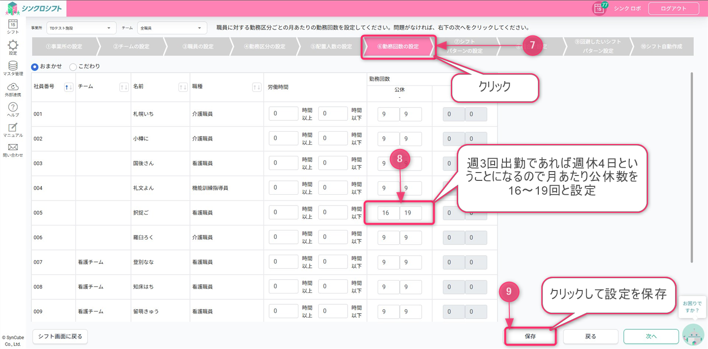This screenshot has height=349, width=708.
Task: Expand the 事業所 dropdown showing TDテスト施設
Action: pyautogui.click(x=81, y=28)
